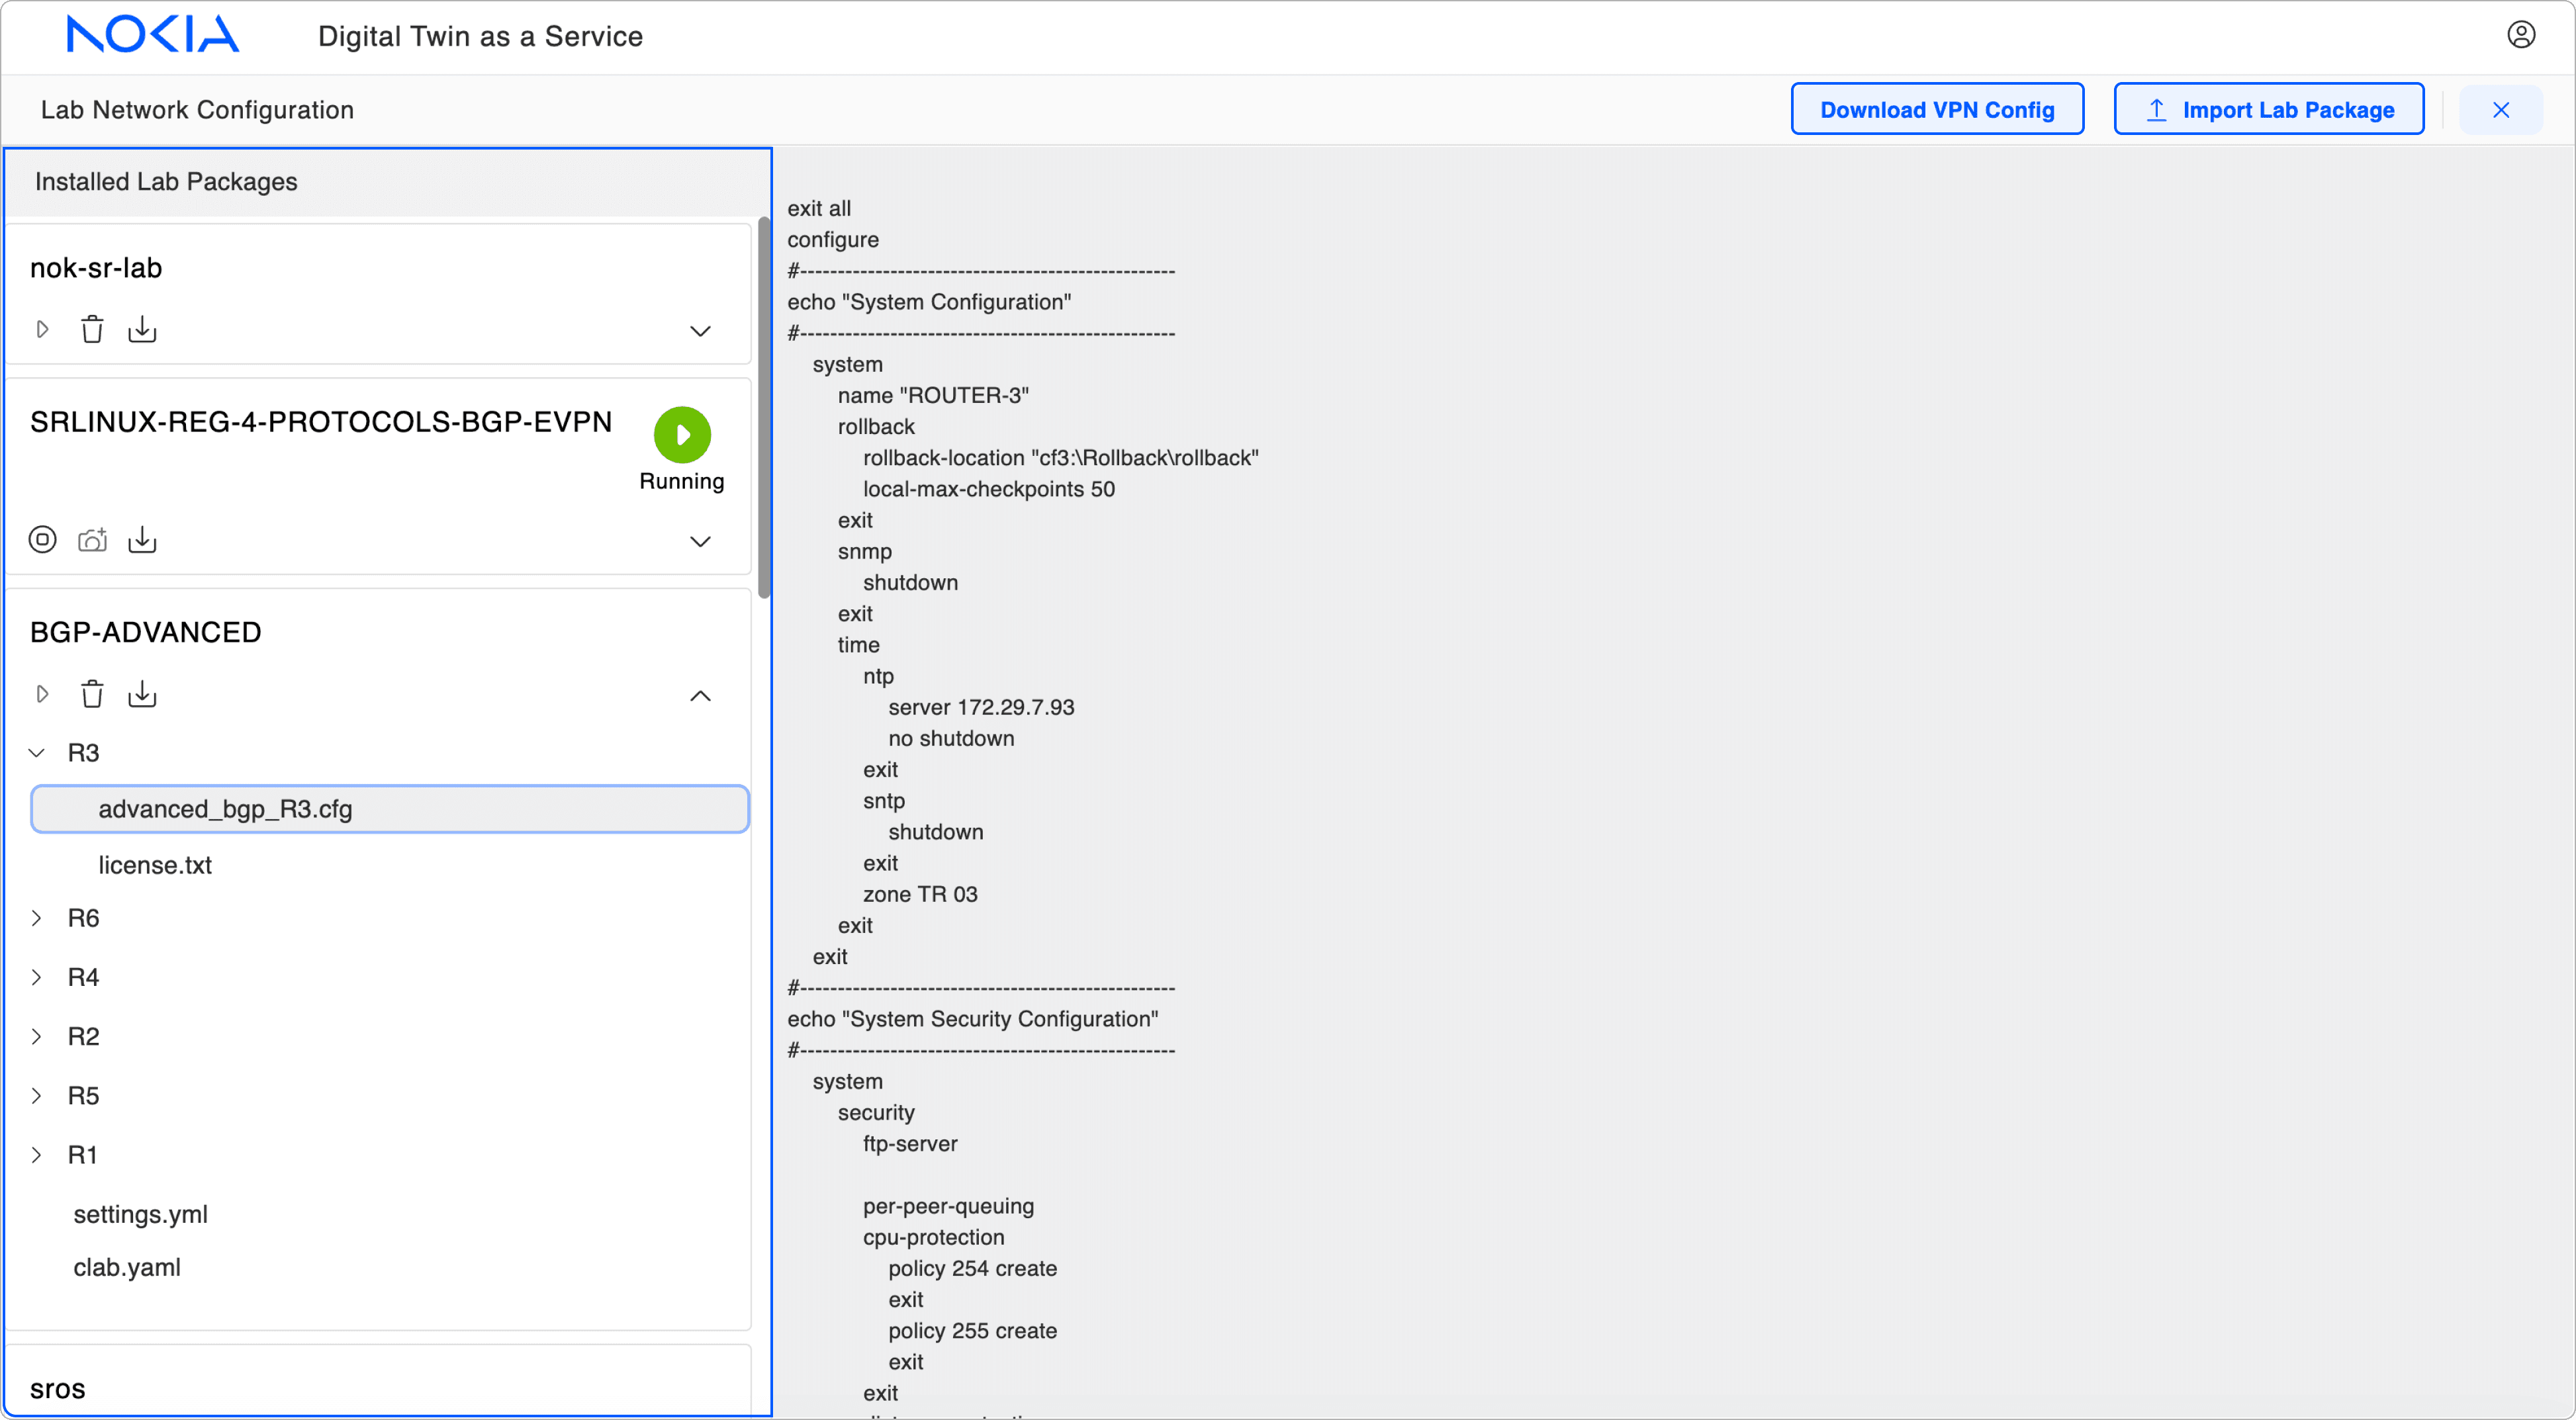The height and width of the screenshot is (1420, 2576).
Task: Download the BGP-ADVANCED package
Action: tap(142, 694)
